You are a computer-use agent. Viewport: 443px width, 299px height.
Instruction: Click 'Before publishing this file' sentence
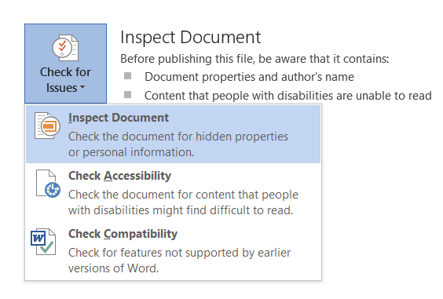point(254,59)
